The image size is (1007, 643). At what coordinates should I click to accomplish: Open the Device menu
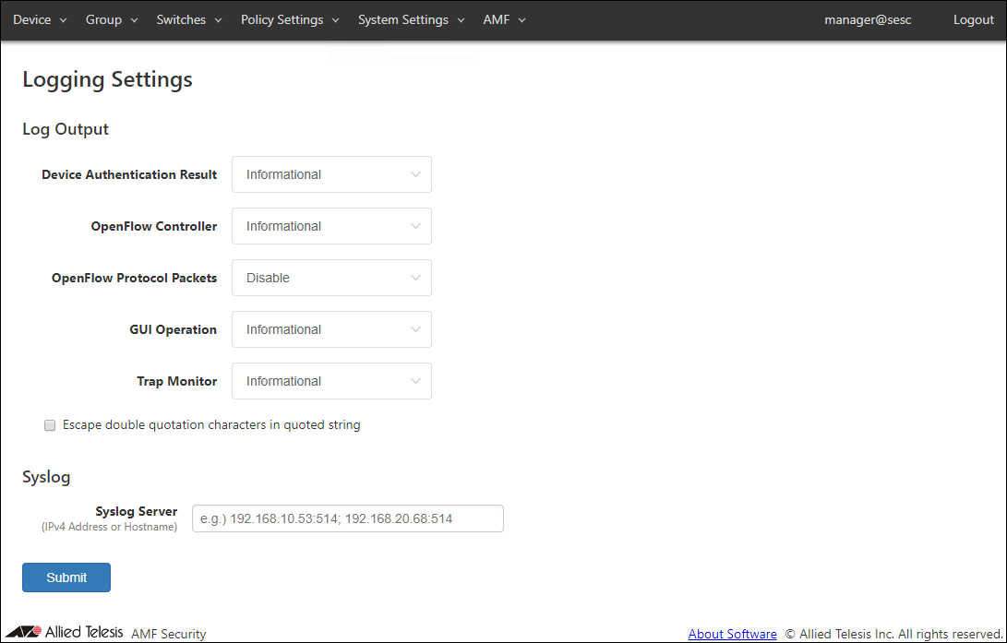tap(40, 19)
